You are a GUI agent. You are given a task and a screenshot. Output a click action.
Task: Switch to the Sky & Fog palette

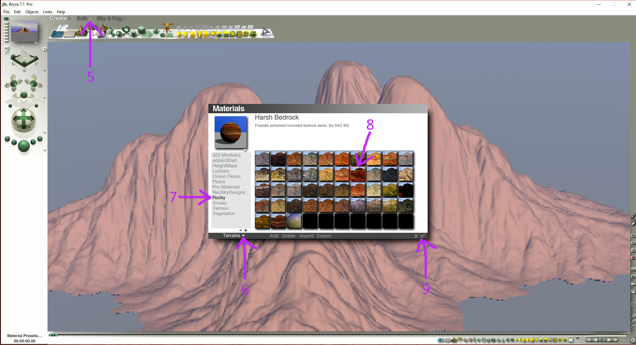pos(109,18)
